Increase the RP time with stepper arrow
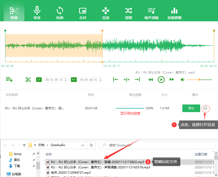This screenshot has width=218, height=177. pos(100,78)
